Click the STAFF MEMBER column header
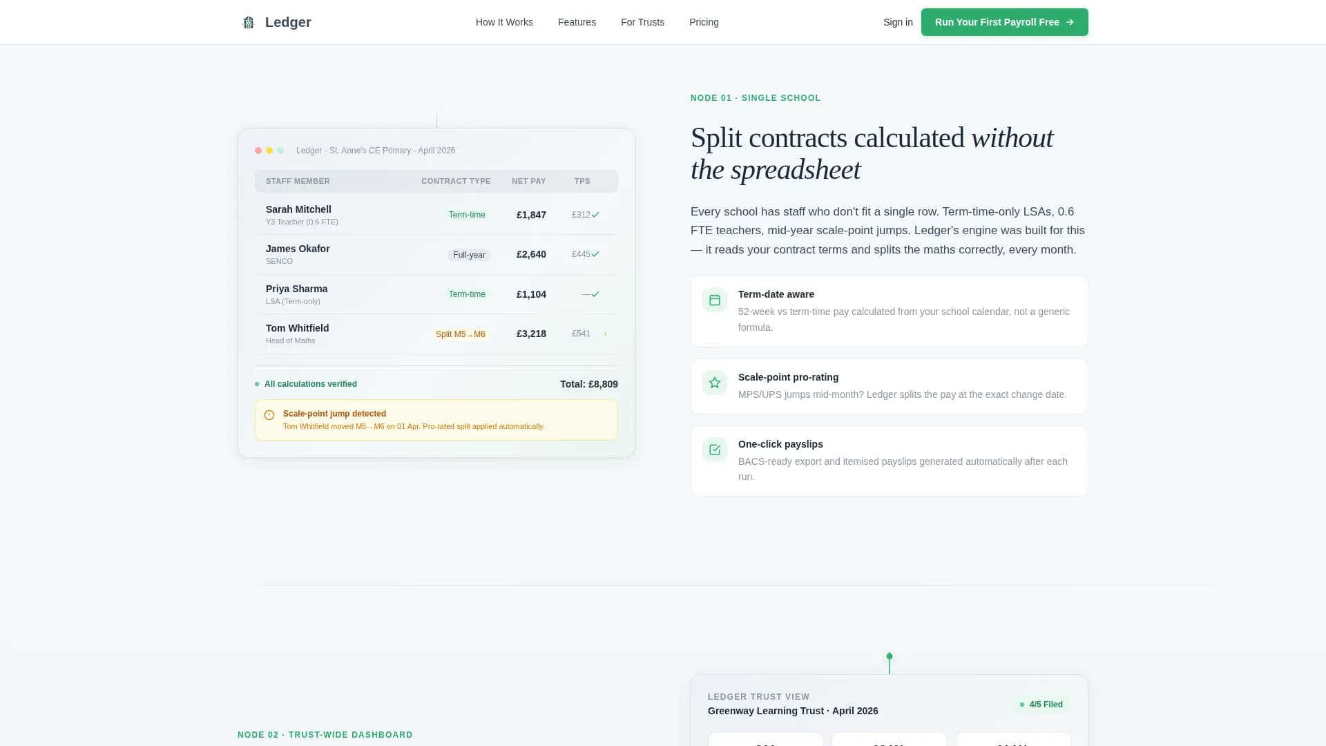 point(298,181)
